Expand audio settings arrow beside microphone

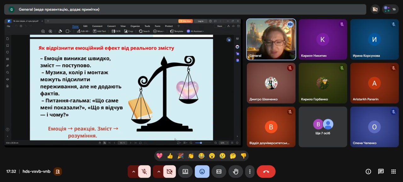(133, 172)
